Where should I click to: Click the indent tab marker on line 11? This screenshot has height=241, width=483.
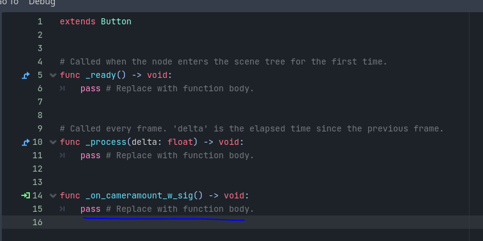pos(62,156)
